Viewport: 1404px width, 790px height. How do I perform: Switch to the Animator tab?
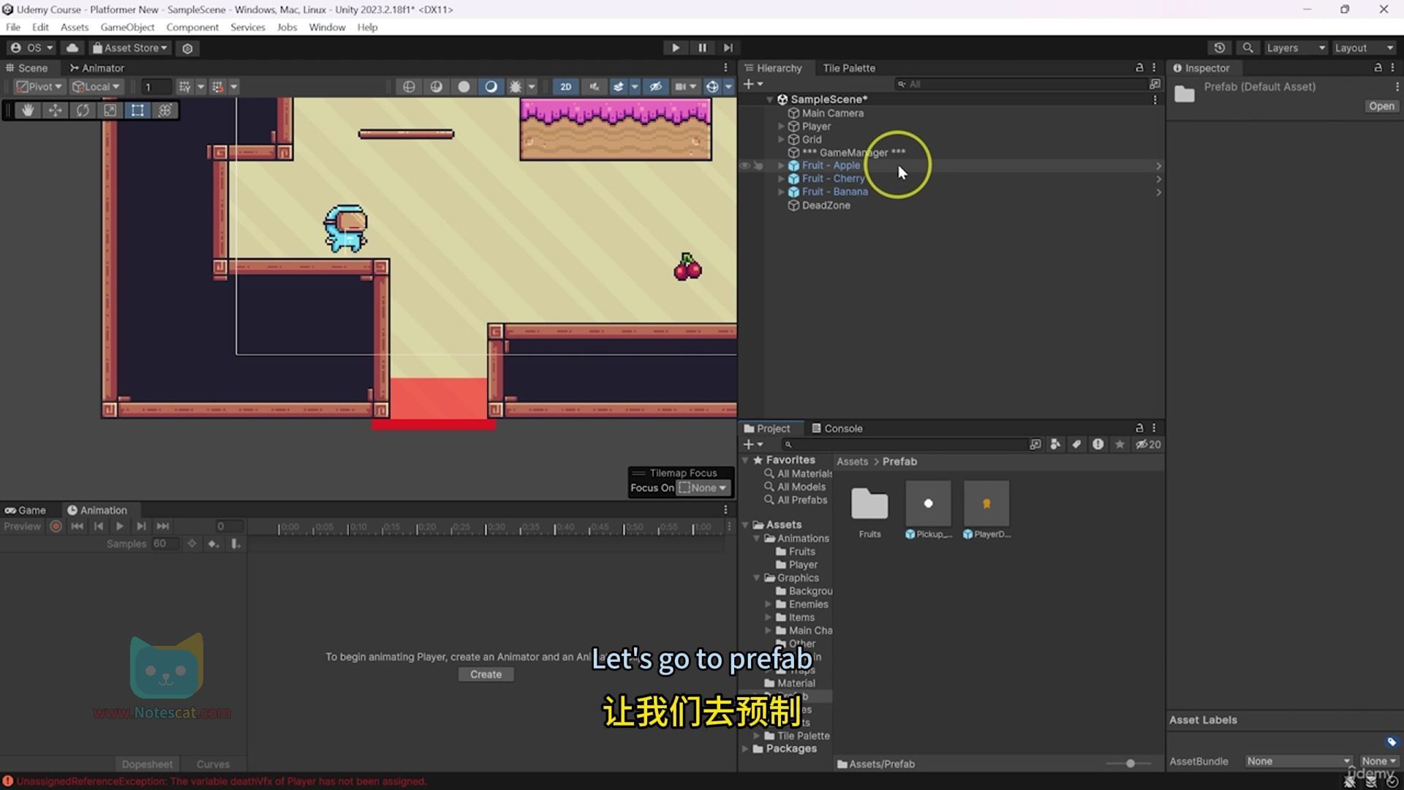[x=97, y=68]
